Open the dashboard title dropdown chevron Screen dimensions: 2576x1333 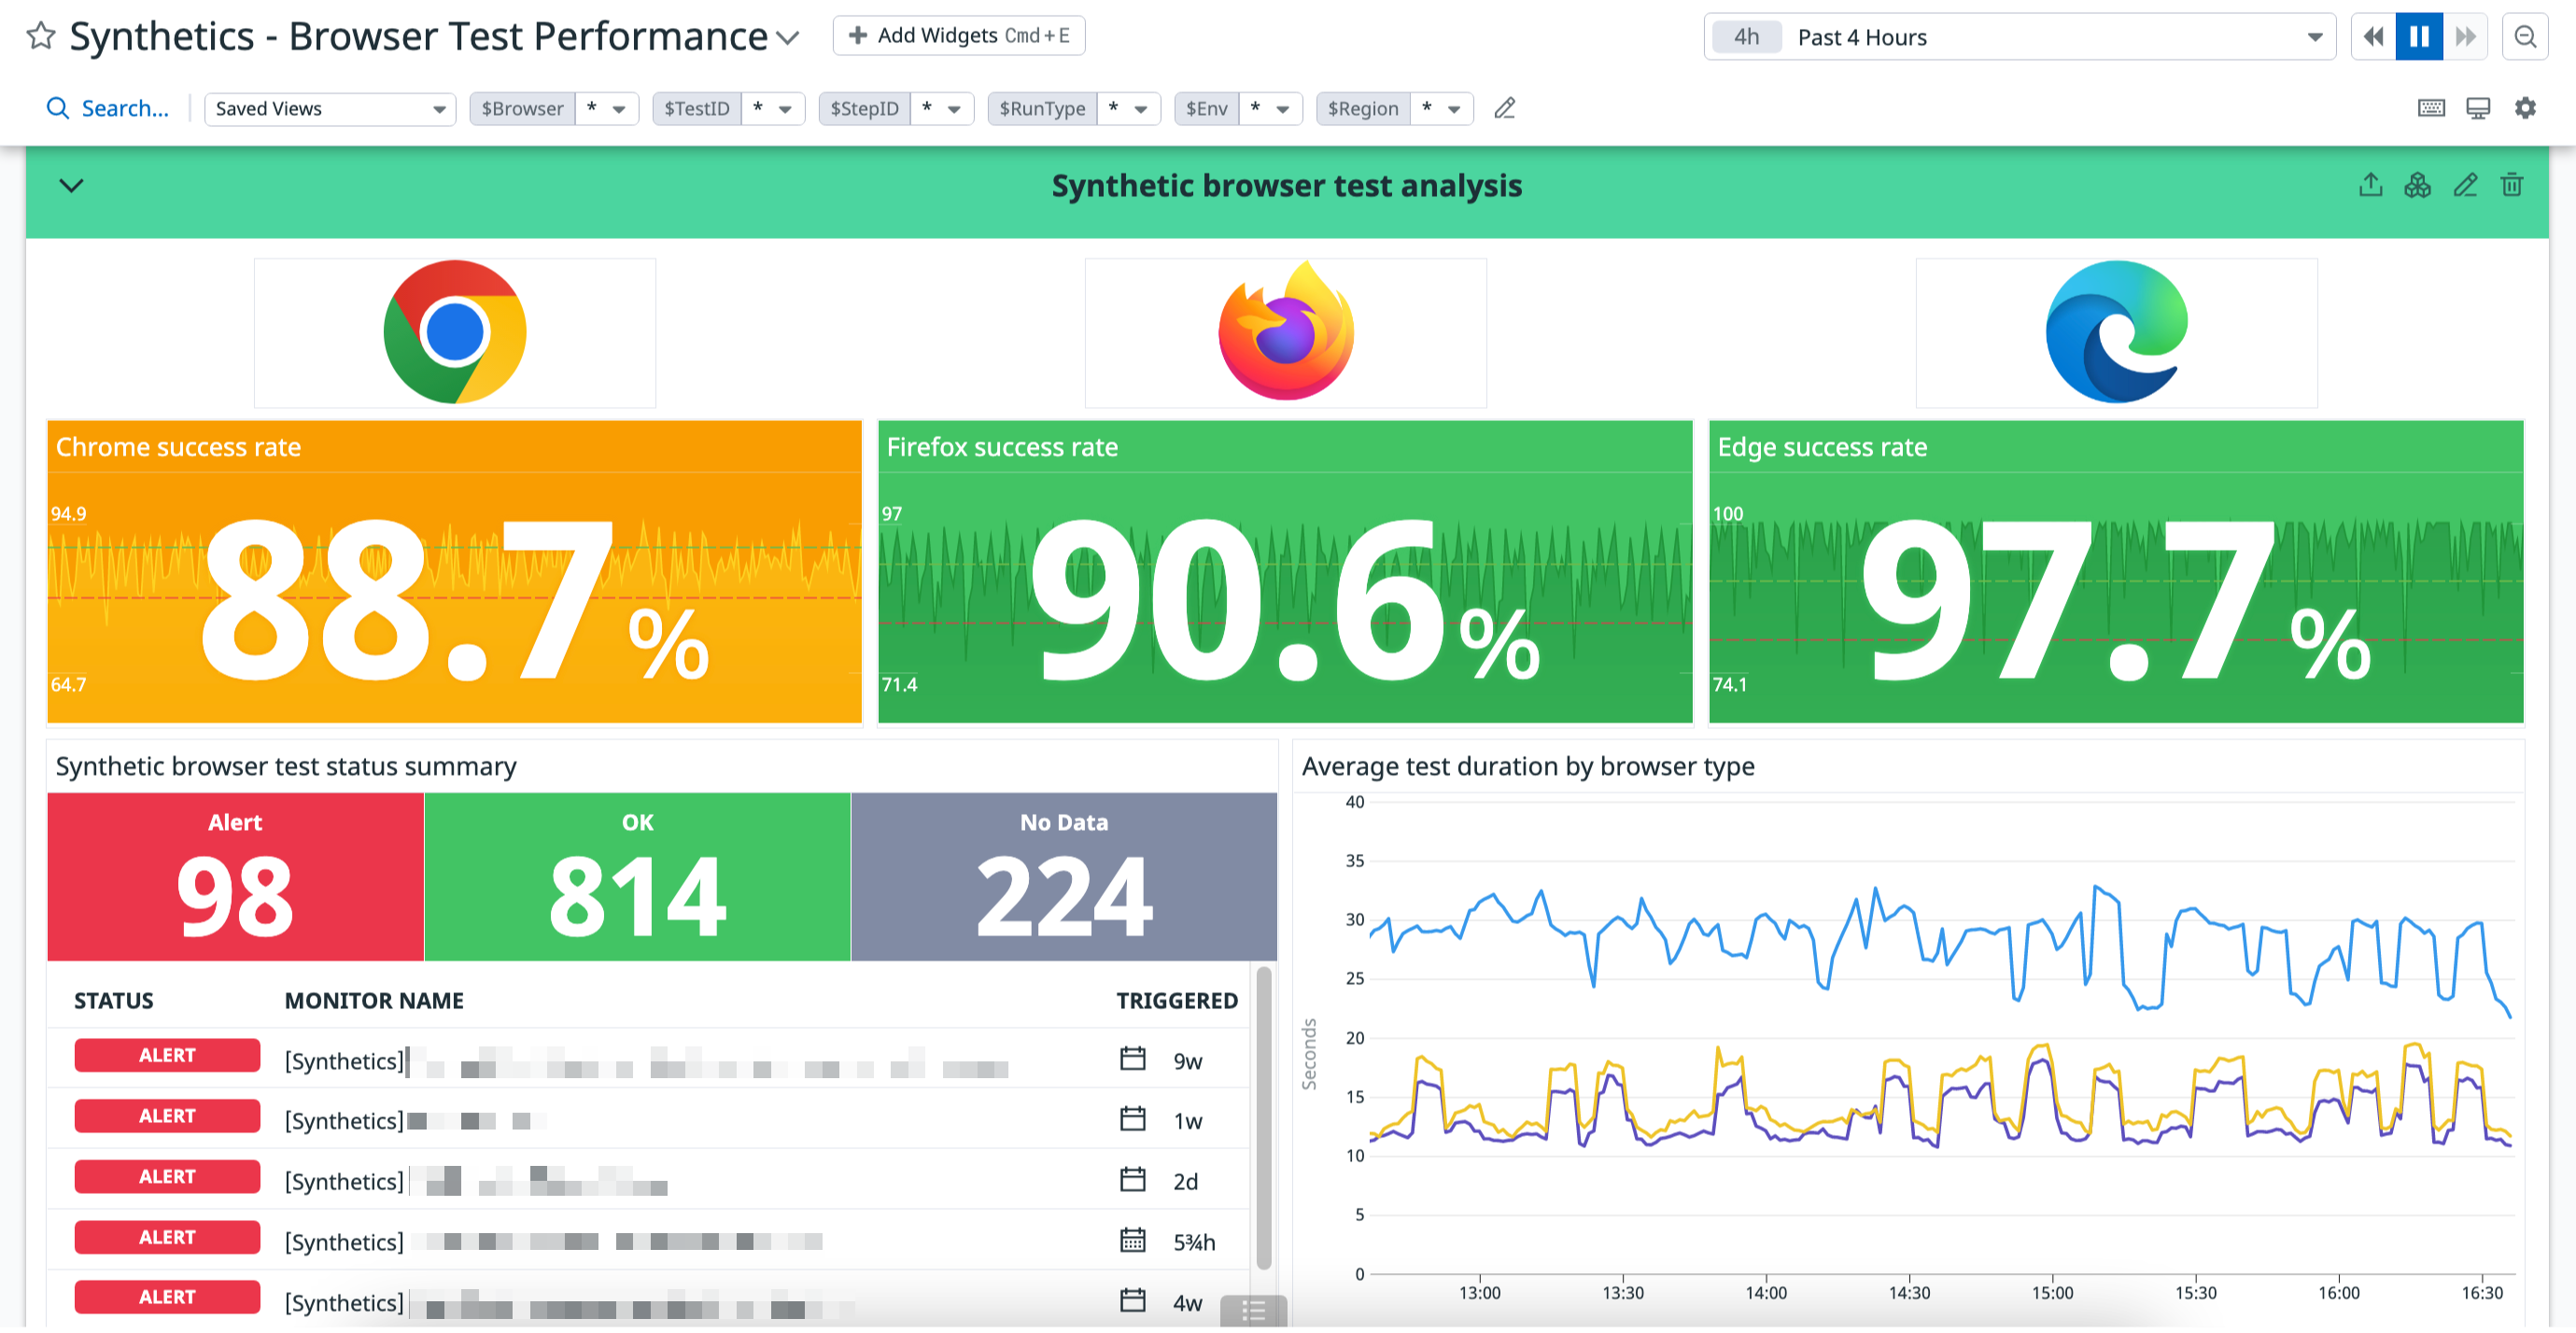(x=788, y=38)
